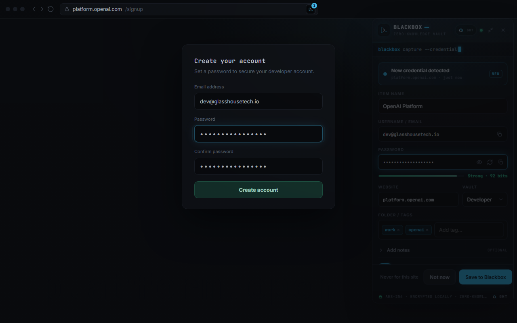This screenshot has width=517, height=323.
Task: Click the GHT sync badge in panel header
Action: point(466,30)
